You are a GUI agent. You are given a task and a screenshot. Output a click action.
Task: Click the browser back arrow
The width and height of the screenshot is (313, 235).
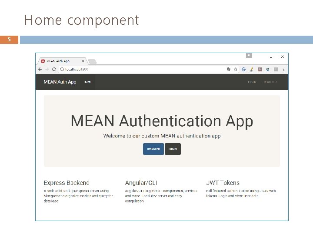pos(40,69)
